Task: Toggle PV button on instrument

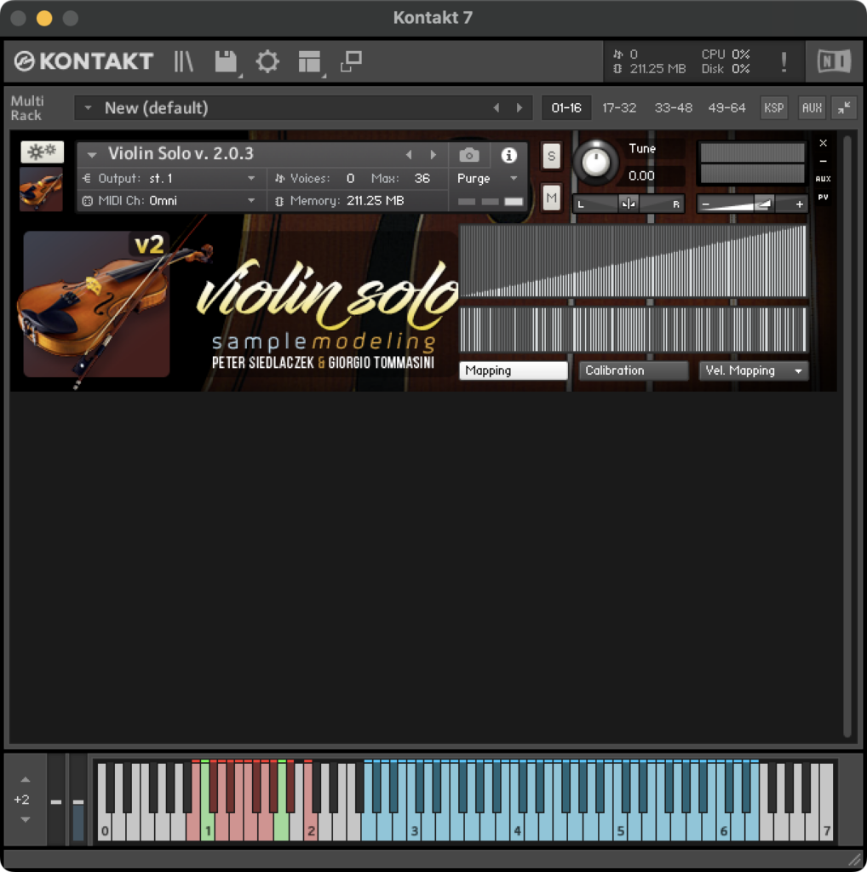Action: pyautogui.click(x=823, y=197)
